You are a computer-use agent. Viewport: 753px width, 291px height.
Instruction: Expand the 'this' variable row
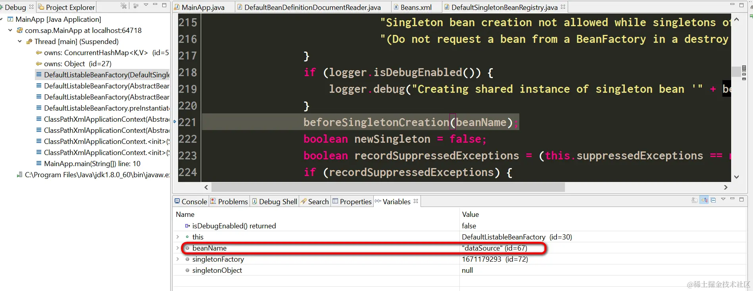click(178, 237)
